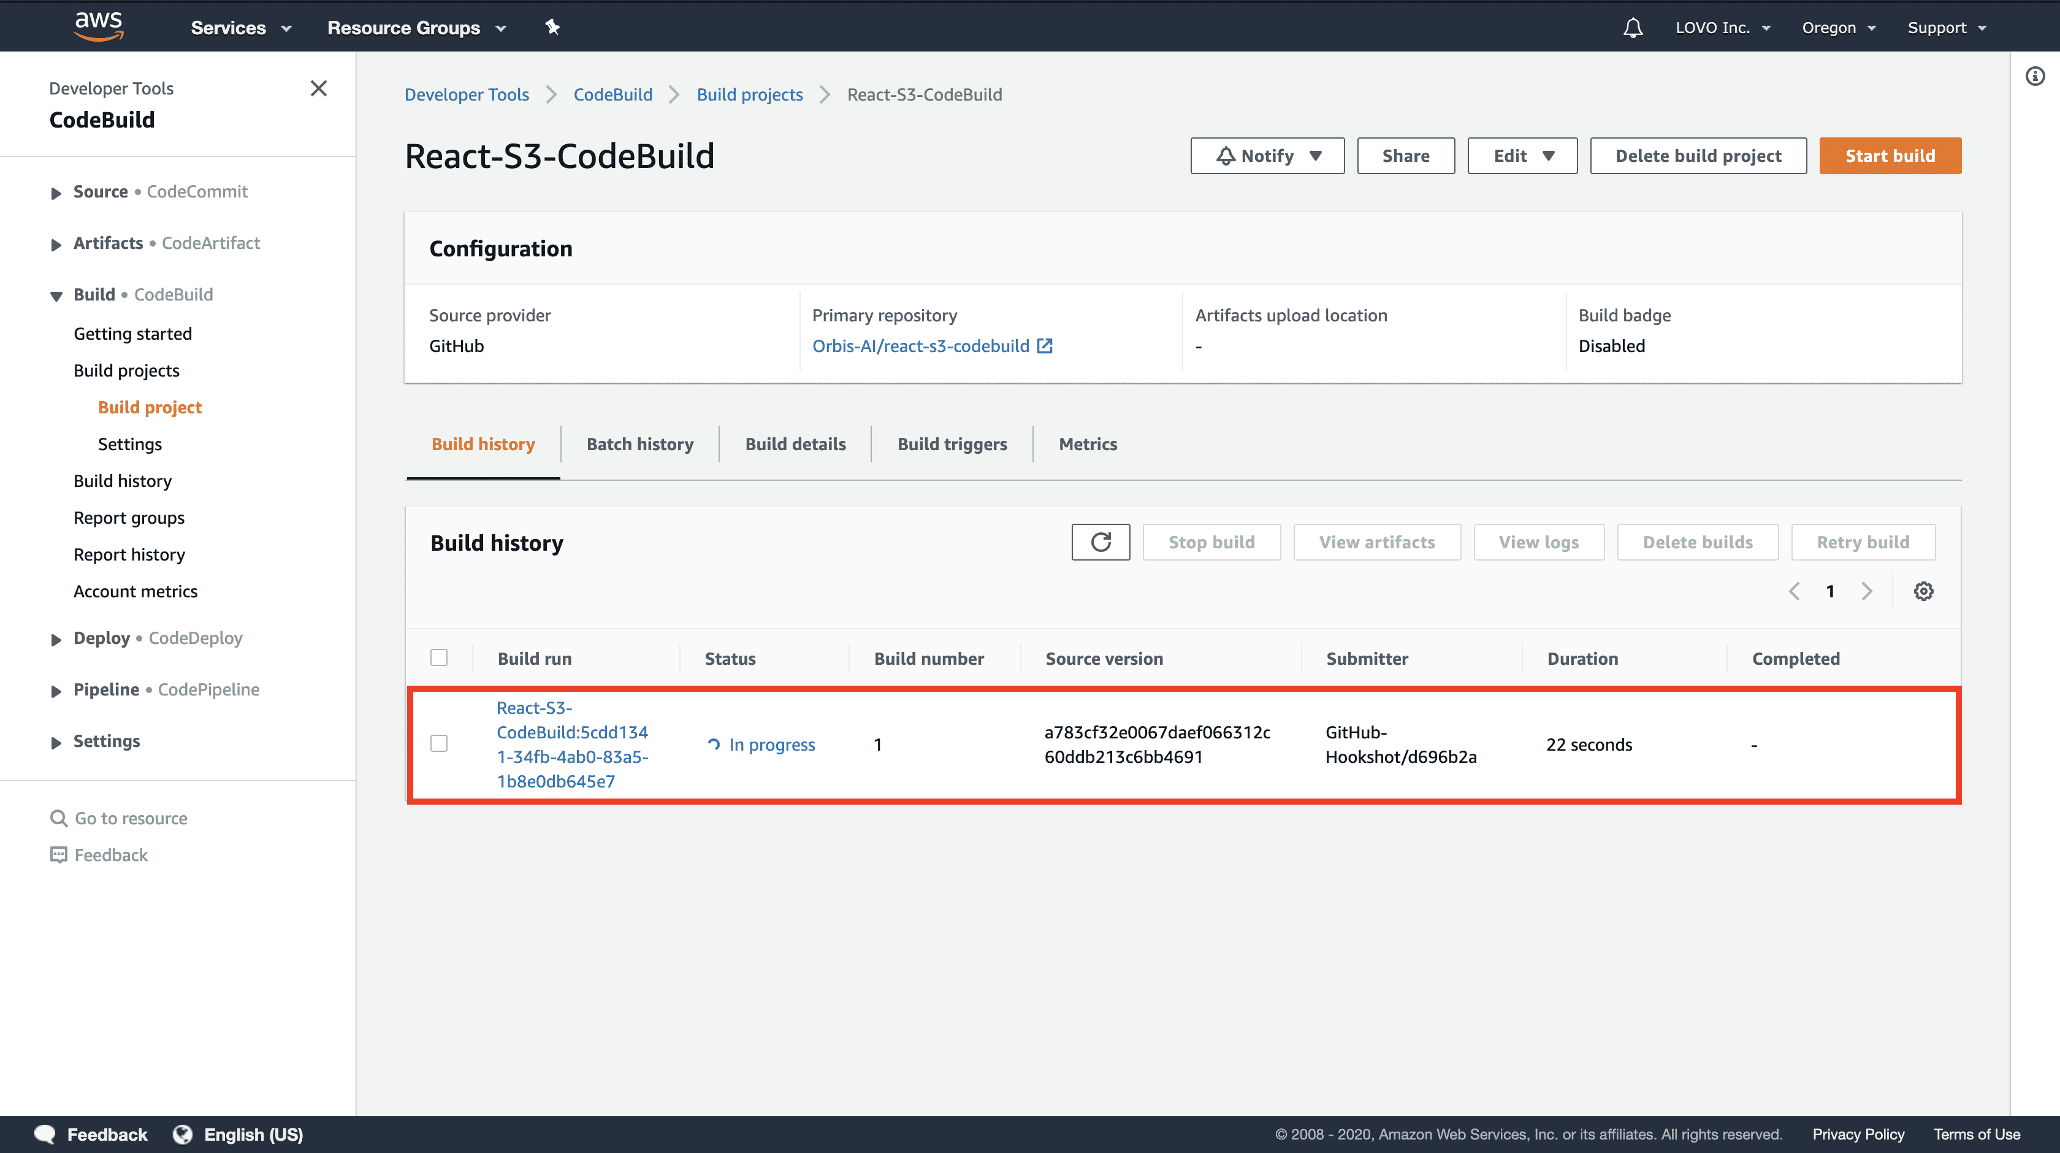Click the AWS logo home icon
The height and width of the screenshot is (1153, 2060).
(98, 26)
